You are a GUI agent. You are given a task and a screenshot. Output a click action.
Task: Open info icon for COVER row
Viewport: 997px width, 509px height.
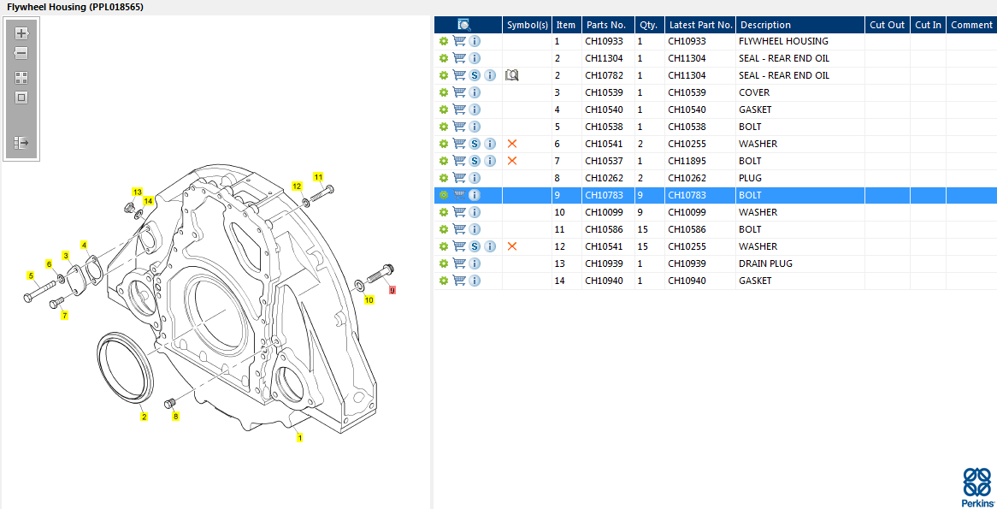[x=475, y=92]
